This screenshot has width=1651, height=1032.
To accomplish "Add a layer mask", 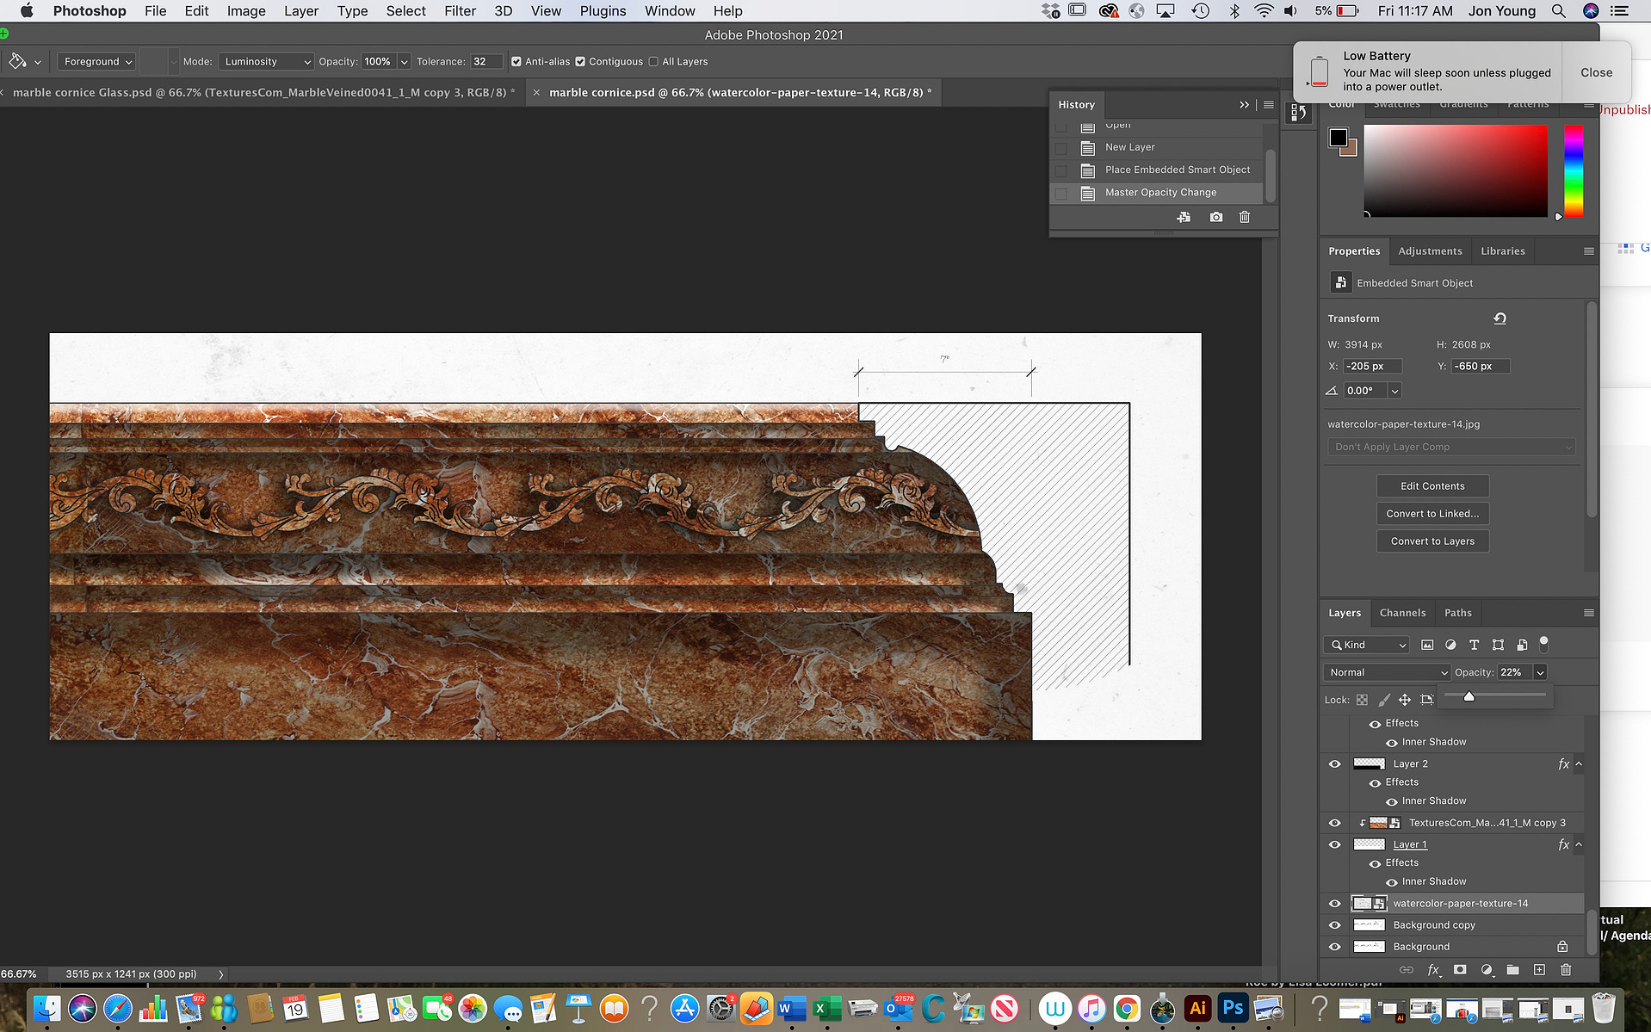I will point(1460,970).
